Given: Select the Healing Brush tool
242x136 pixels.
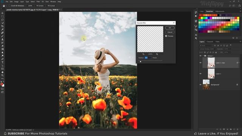Looking at the screenshot, I should point(3,33).
